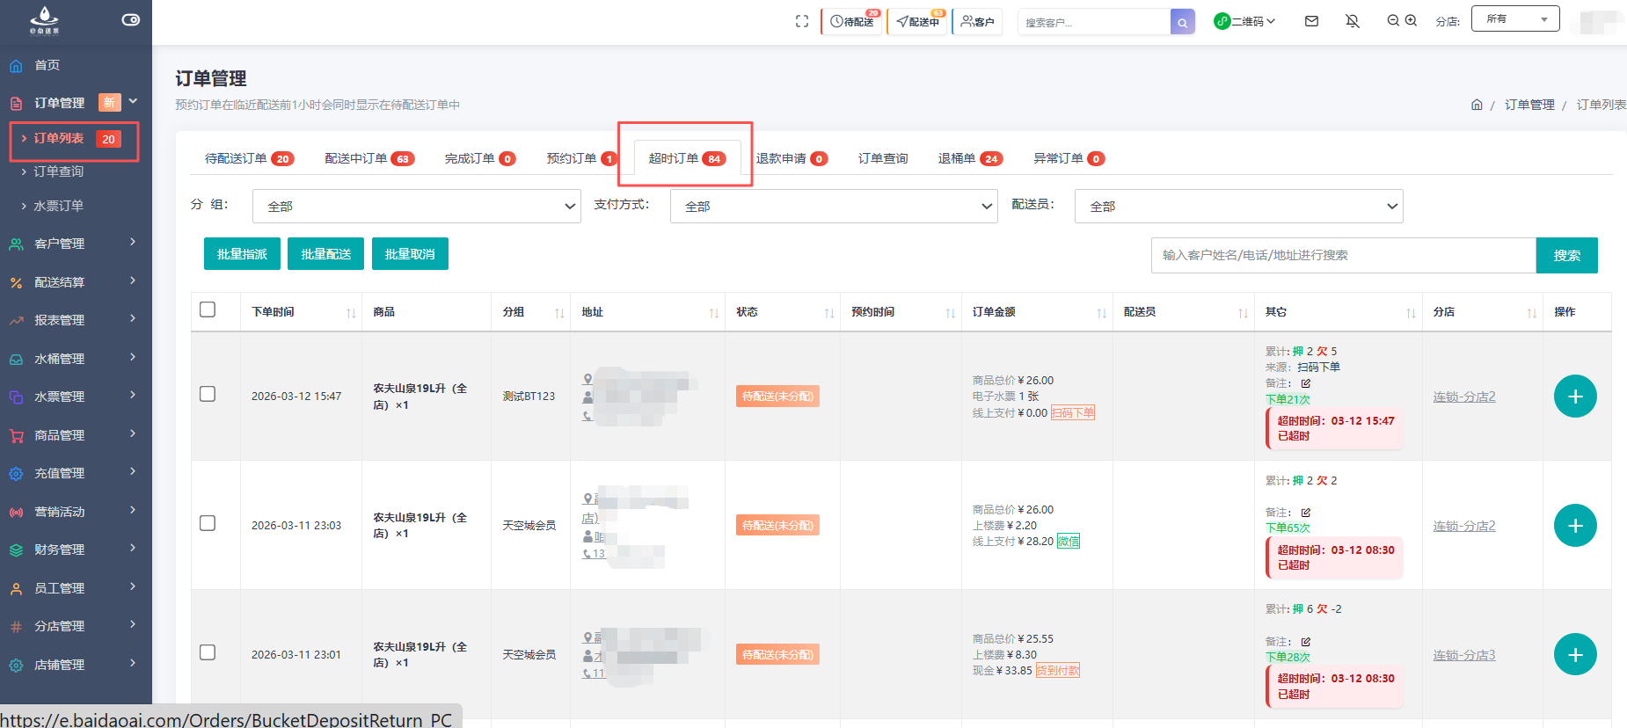
Task: Toggle fullscreen mode icon in top bar
Action: pyautogui.click(x=801, y=21)
